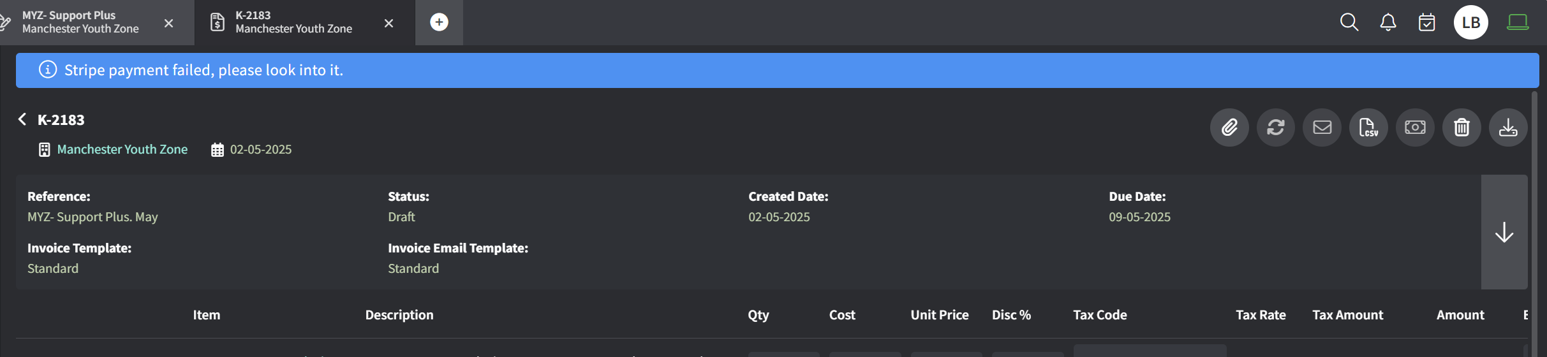Close the K-2183 tab
This screenshot has height=357, width=1547.
[x=389, y=23]
